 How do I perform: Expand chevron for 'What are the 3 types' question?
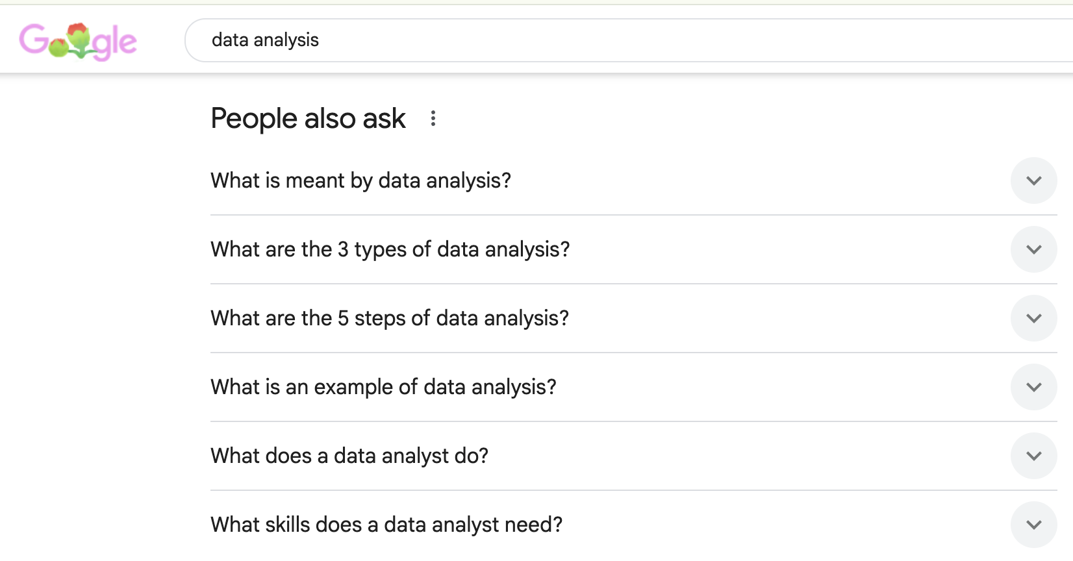coord(1034,249)
